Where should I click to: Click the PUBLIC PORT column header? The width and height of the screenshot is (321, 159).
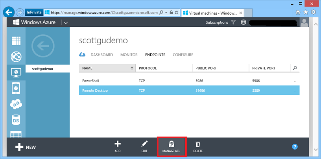221,68
